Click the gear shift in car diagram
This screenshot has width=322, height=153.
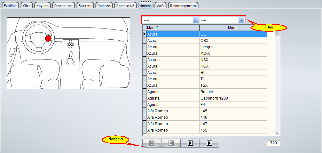[70, 58]
